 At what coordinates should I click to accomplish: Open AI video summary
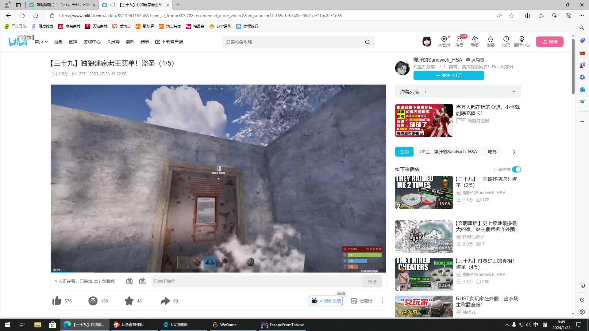click(326, 301)
